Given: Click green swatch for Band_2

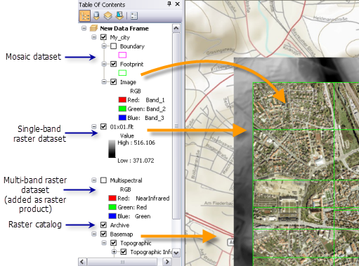Looking at the screenshot, I should coord(122,109).
